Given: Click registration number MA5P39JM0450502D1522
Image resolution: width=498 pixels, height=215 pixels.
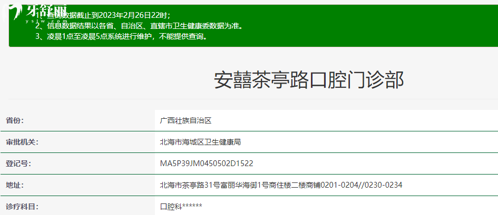Looking at the screenshot, I should pos(207,163).
